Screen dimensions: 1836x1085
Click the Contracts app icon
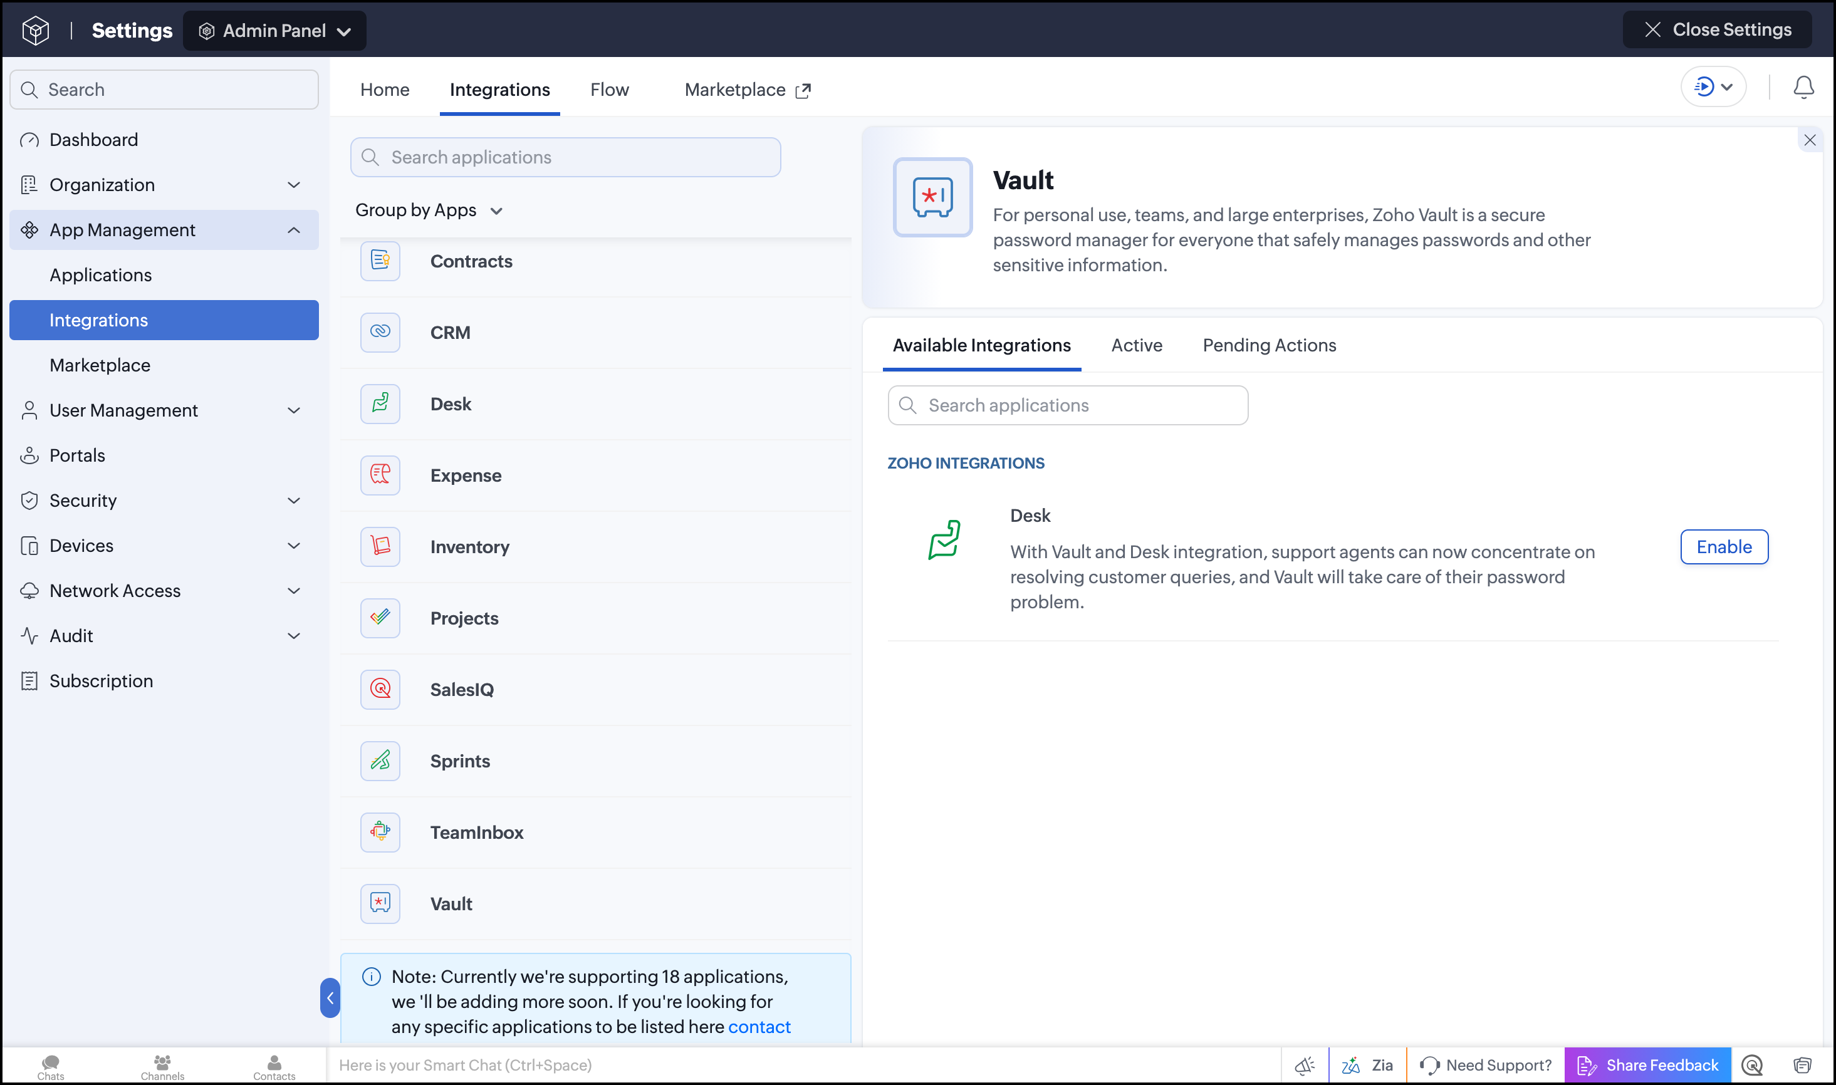[x=380, y=260]
